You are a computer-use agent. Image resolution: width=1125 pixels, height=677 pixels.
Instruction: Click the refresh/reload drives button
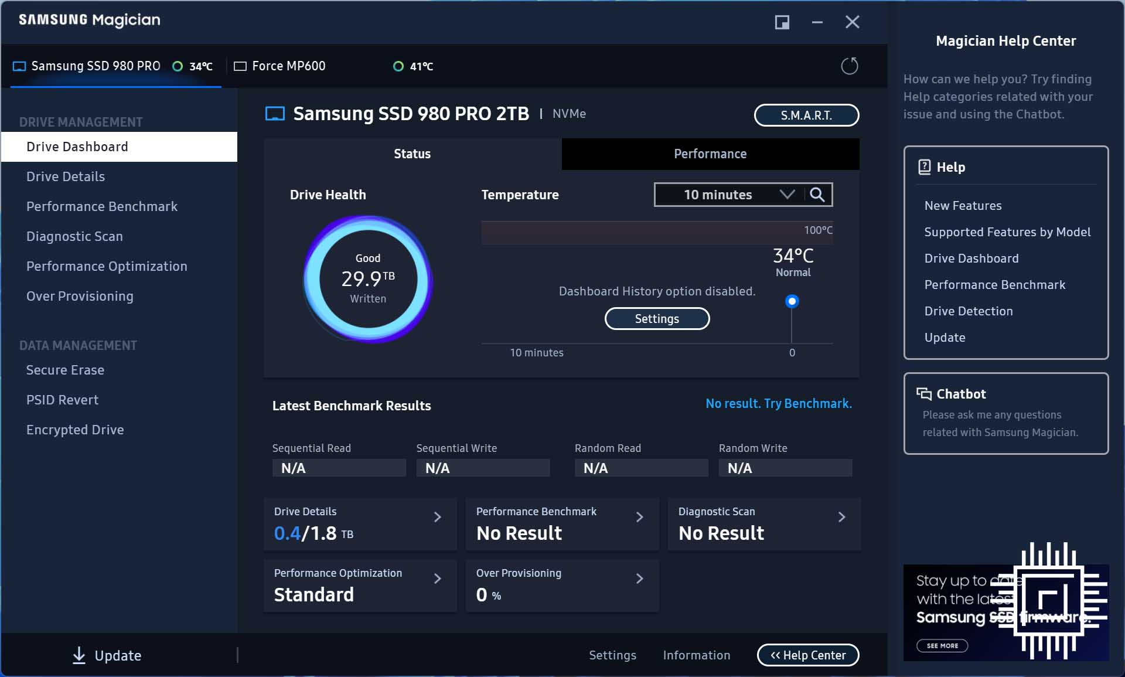pos(850,66)
